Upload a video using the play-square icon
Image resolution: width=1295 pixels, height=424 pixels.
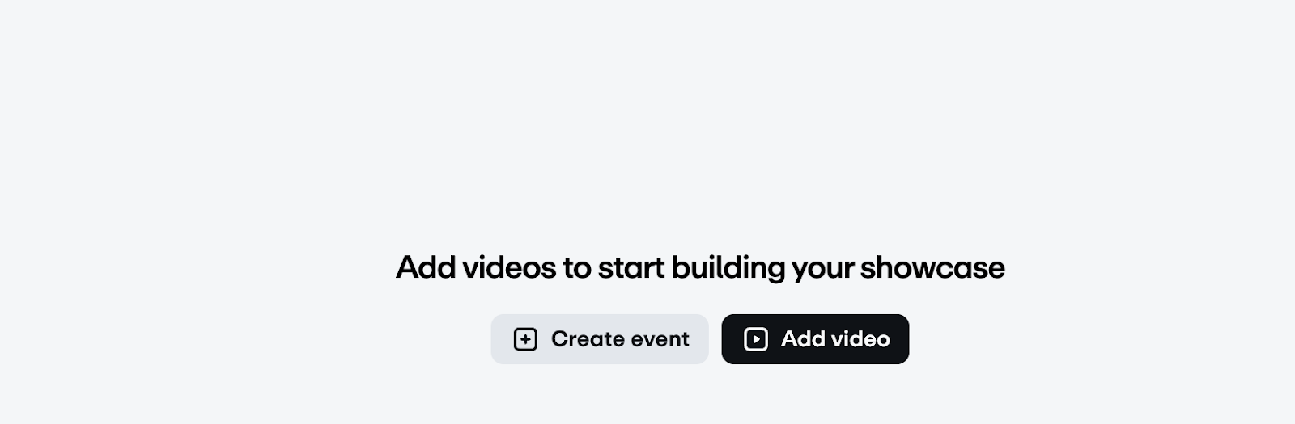pos(756,339)
